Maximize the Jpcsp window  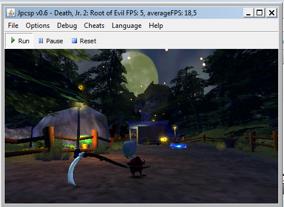click(259, 13)
